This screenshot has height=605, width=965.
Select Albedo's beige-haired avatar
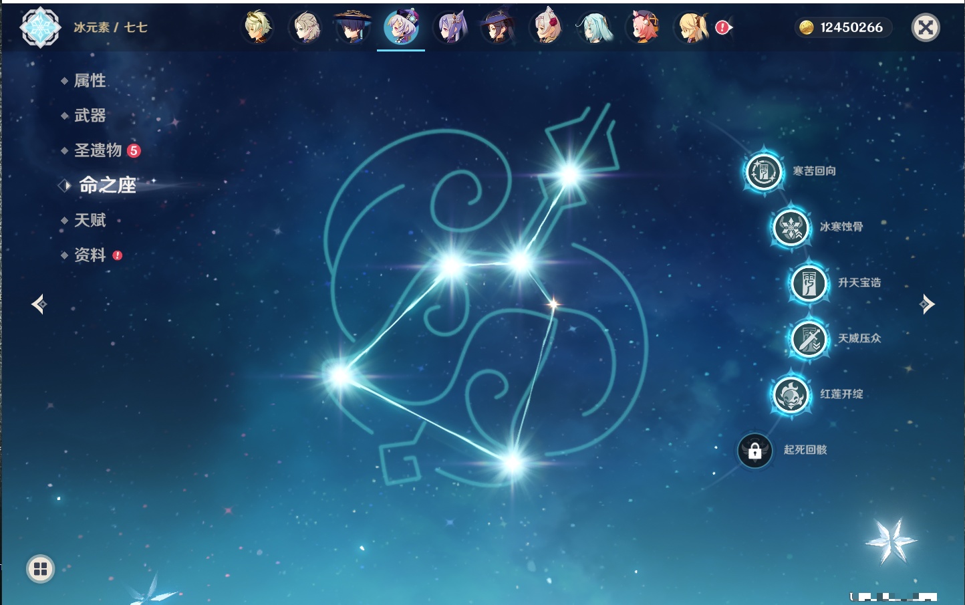pyautogui.click(x=305, y=27)
